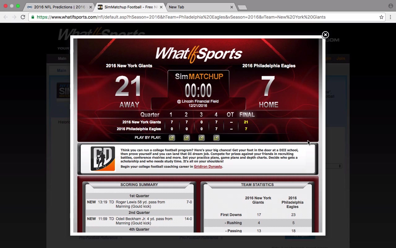The image size is (396, 248).
Task: Click the 2016 New York Giants heading
Action: click(x=129, y=66)
